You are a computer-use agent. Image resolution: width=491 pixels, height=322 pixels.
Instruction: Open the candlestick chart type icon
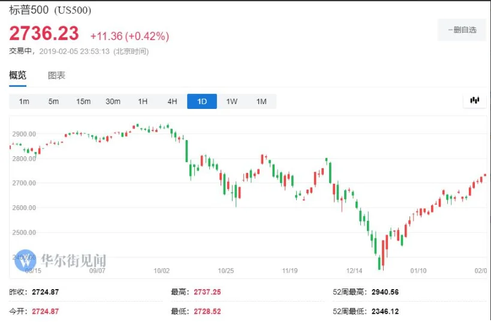click(474, 101)
